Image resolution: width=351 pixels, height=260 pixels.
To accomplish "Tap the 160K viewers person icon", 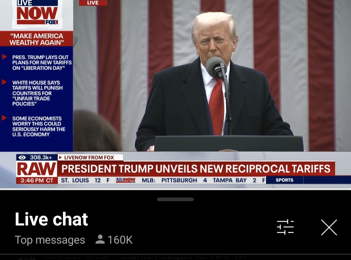I will click(100, 240).
